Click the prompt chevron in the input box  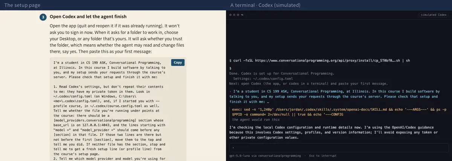(234, 148)
